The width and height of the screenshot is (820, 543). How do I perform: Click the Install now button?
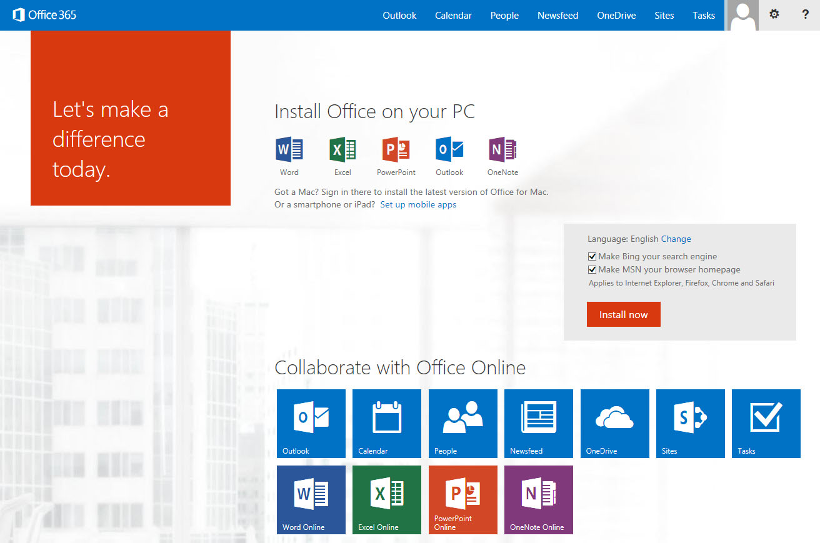point(624,314)
